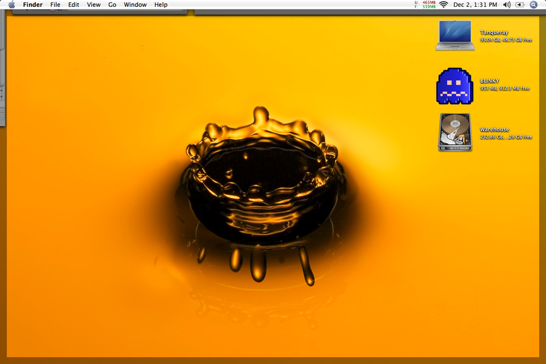Open the View menu
546x364 pixels.
[94, 4]
